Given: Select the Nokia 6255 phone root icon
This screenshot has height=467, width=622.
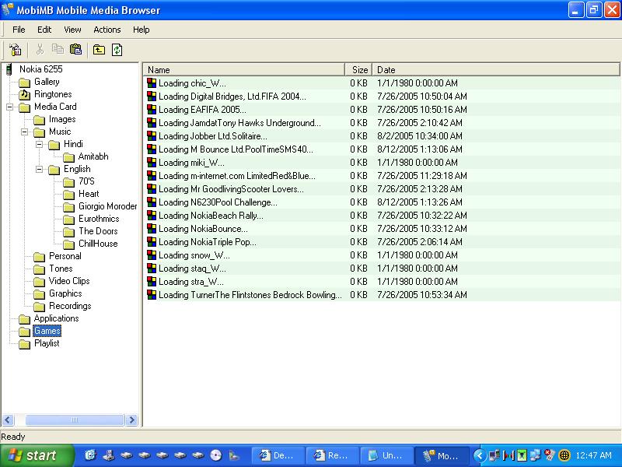Looking at the screenshot, I should (9, 69).
